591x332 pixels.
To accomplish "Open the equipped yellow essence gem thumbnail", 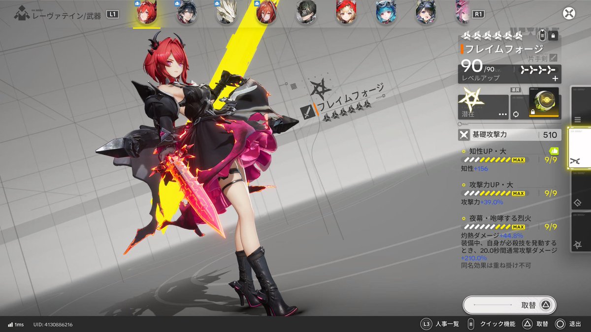I will pos(544,103).
